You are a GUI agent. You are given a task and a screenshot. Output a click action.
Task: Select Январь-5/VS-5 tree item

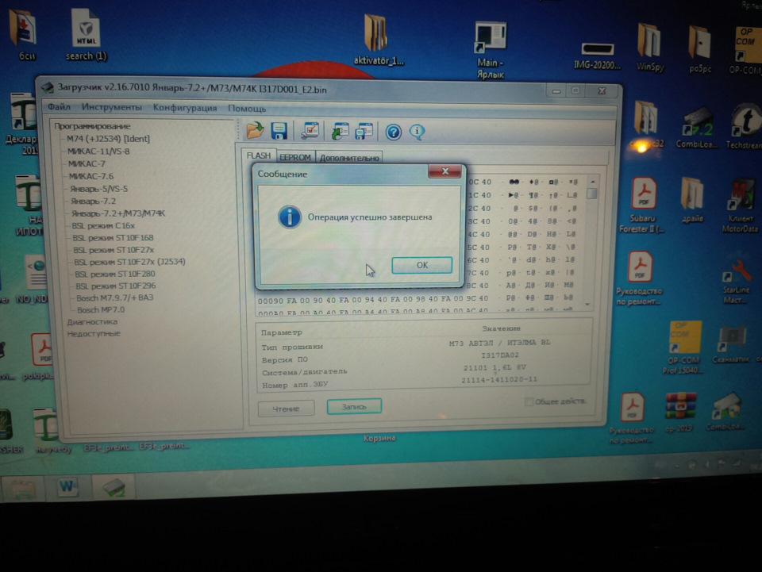coord(98,188)
